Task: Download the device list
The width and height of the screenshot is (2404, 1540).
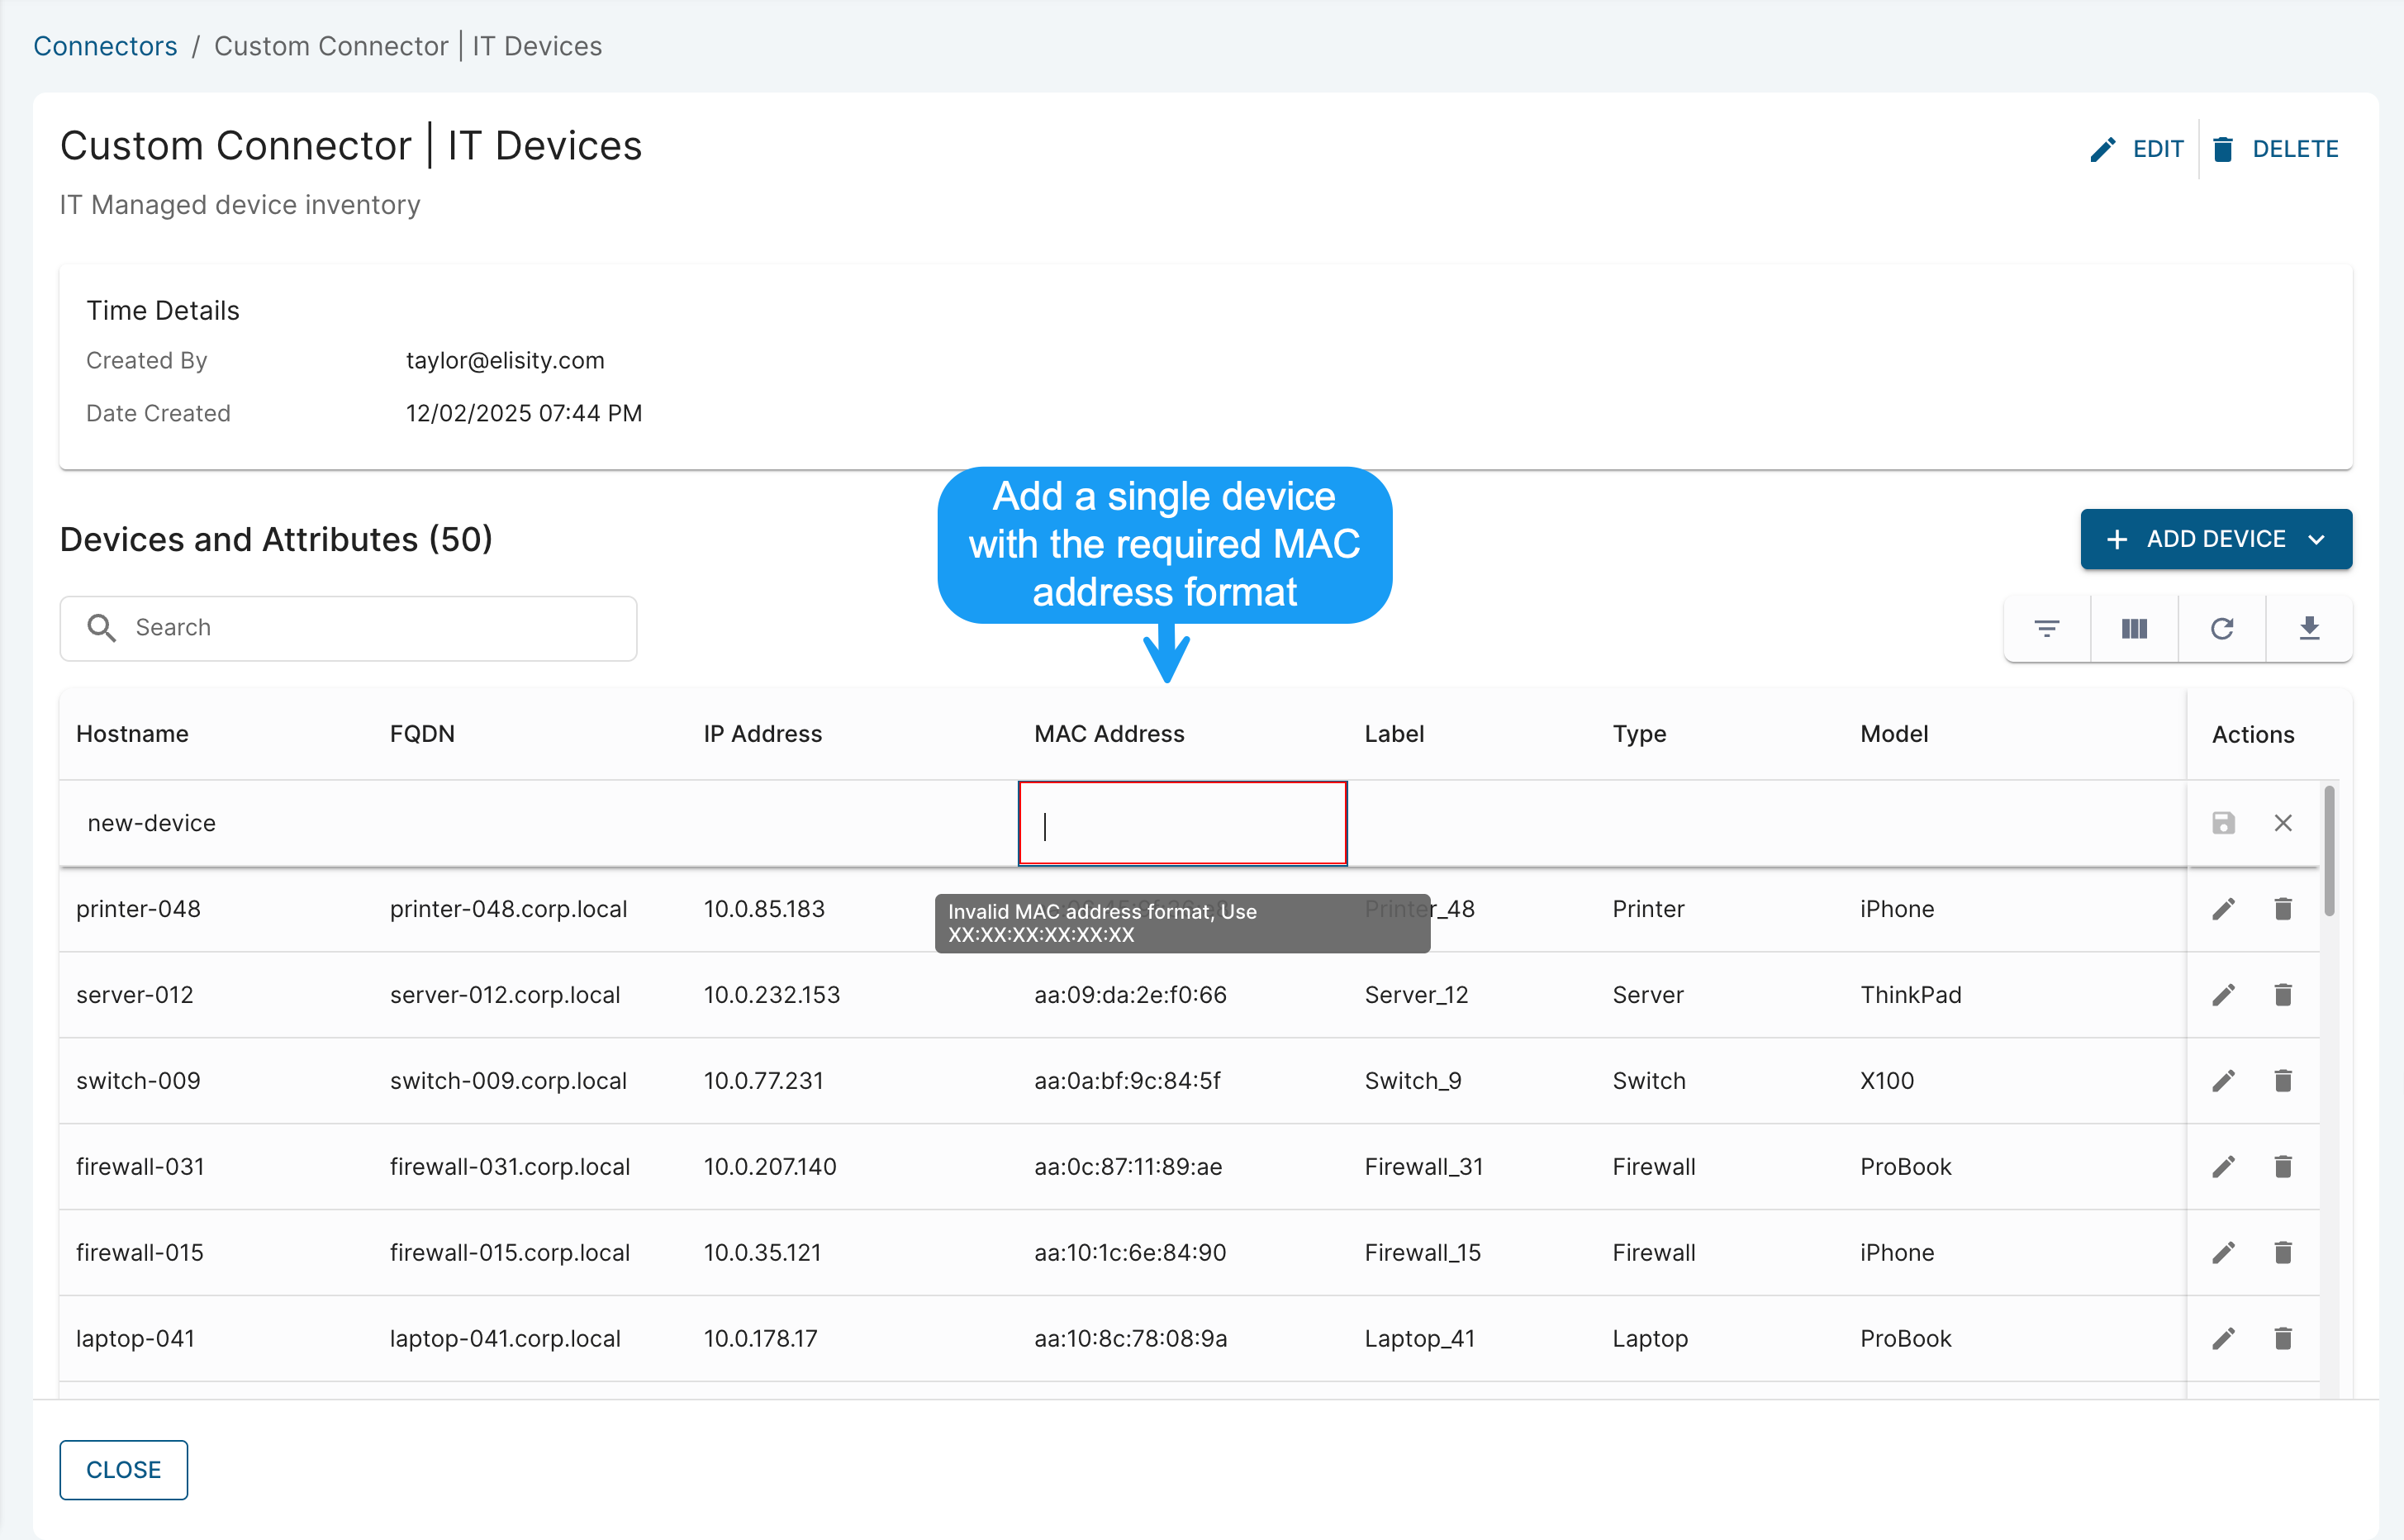Action: [2309, 628]
